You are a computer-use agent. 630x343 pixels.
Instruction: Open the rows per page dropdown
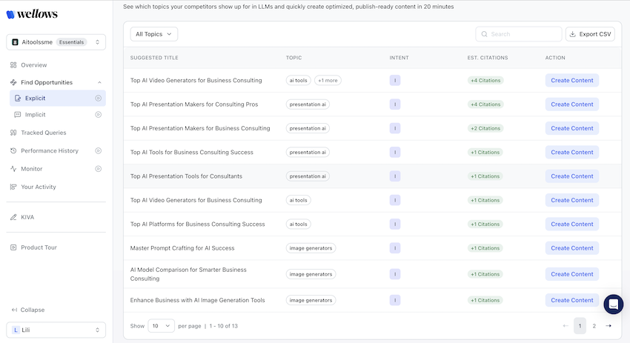pos(161,326)
